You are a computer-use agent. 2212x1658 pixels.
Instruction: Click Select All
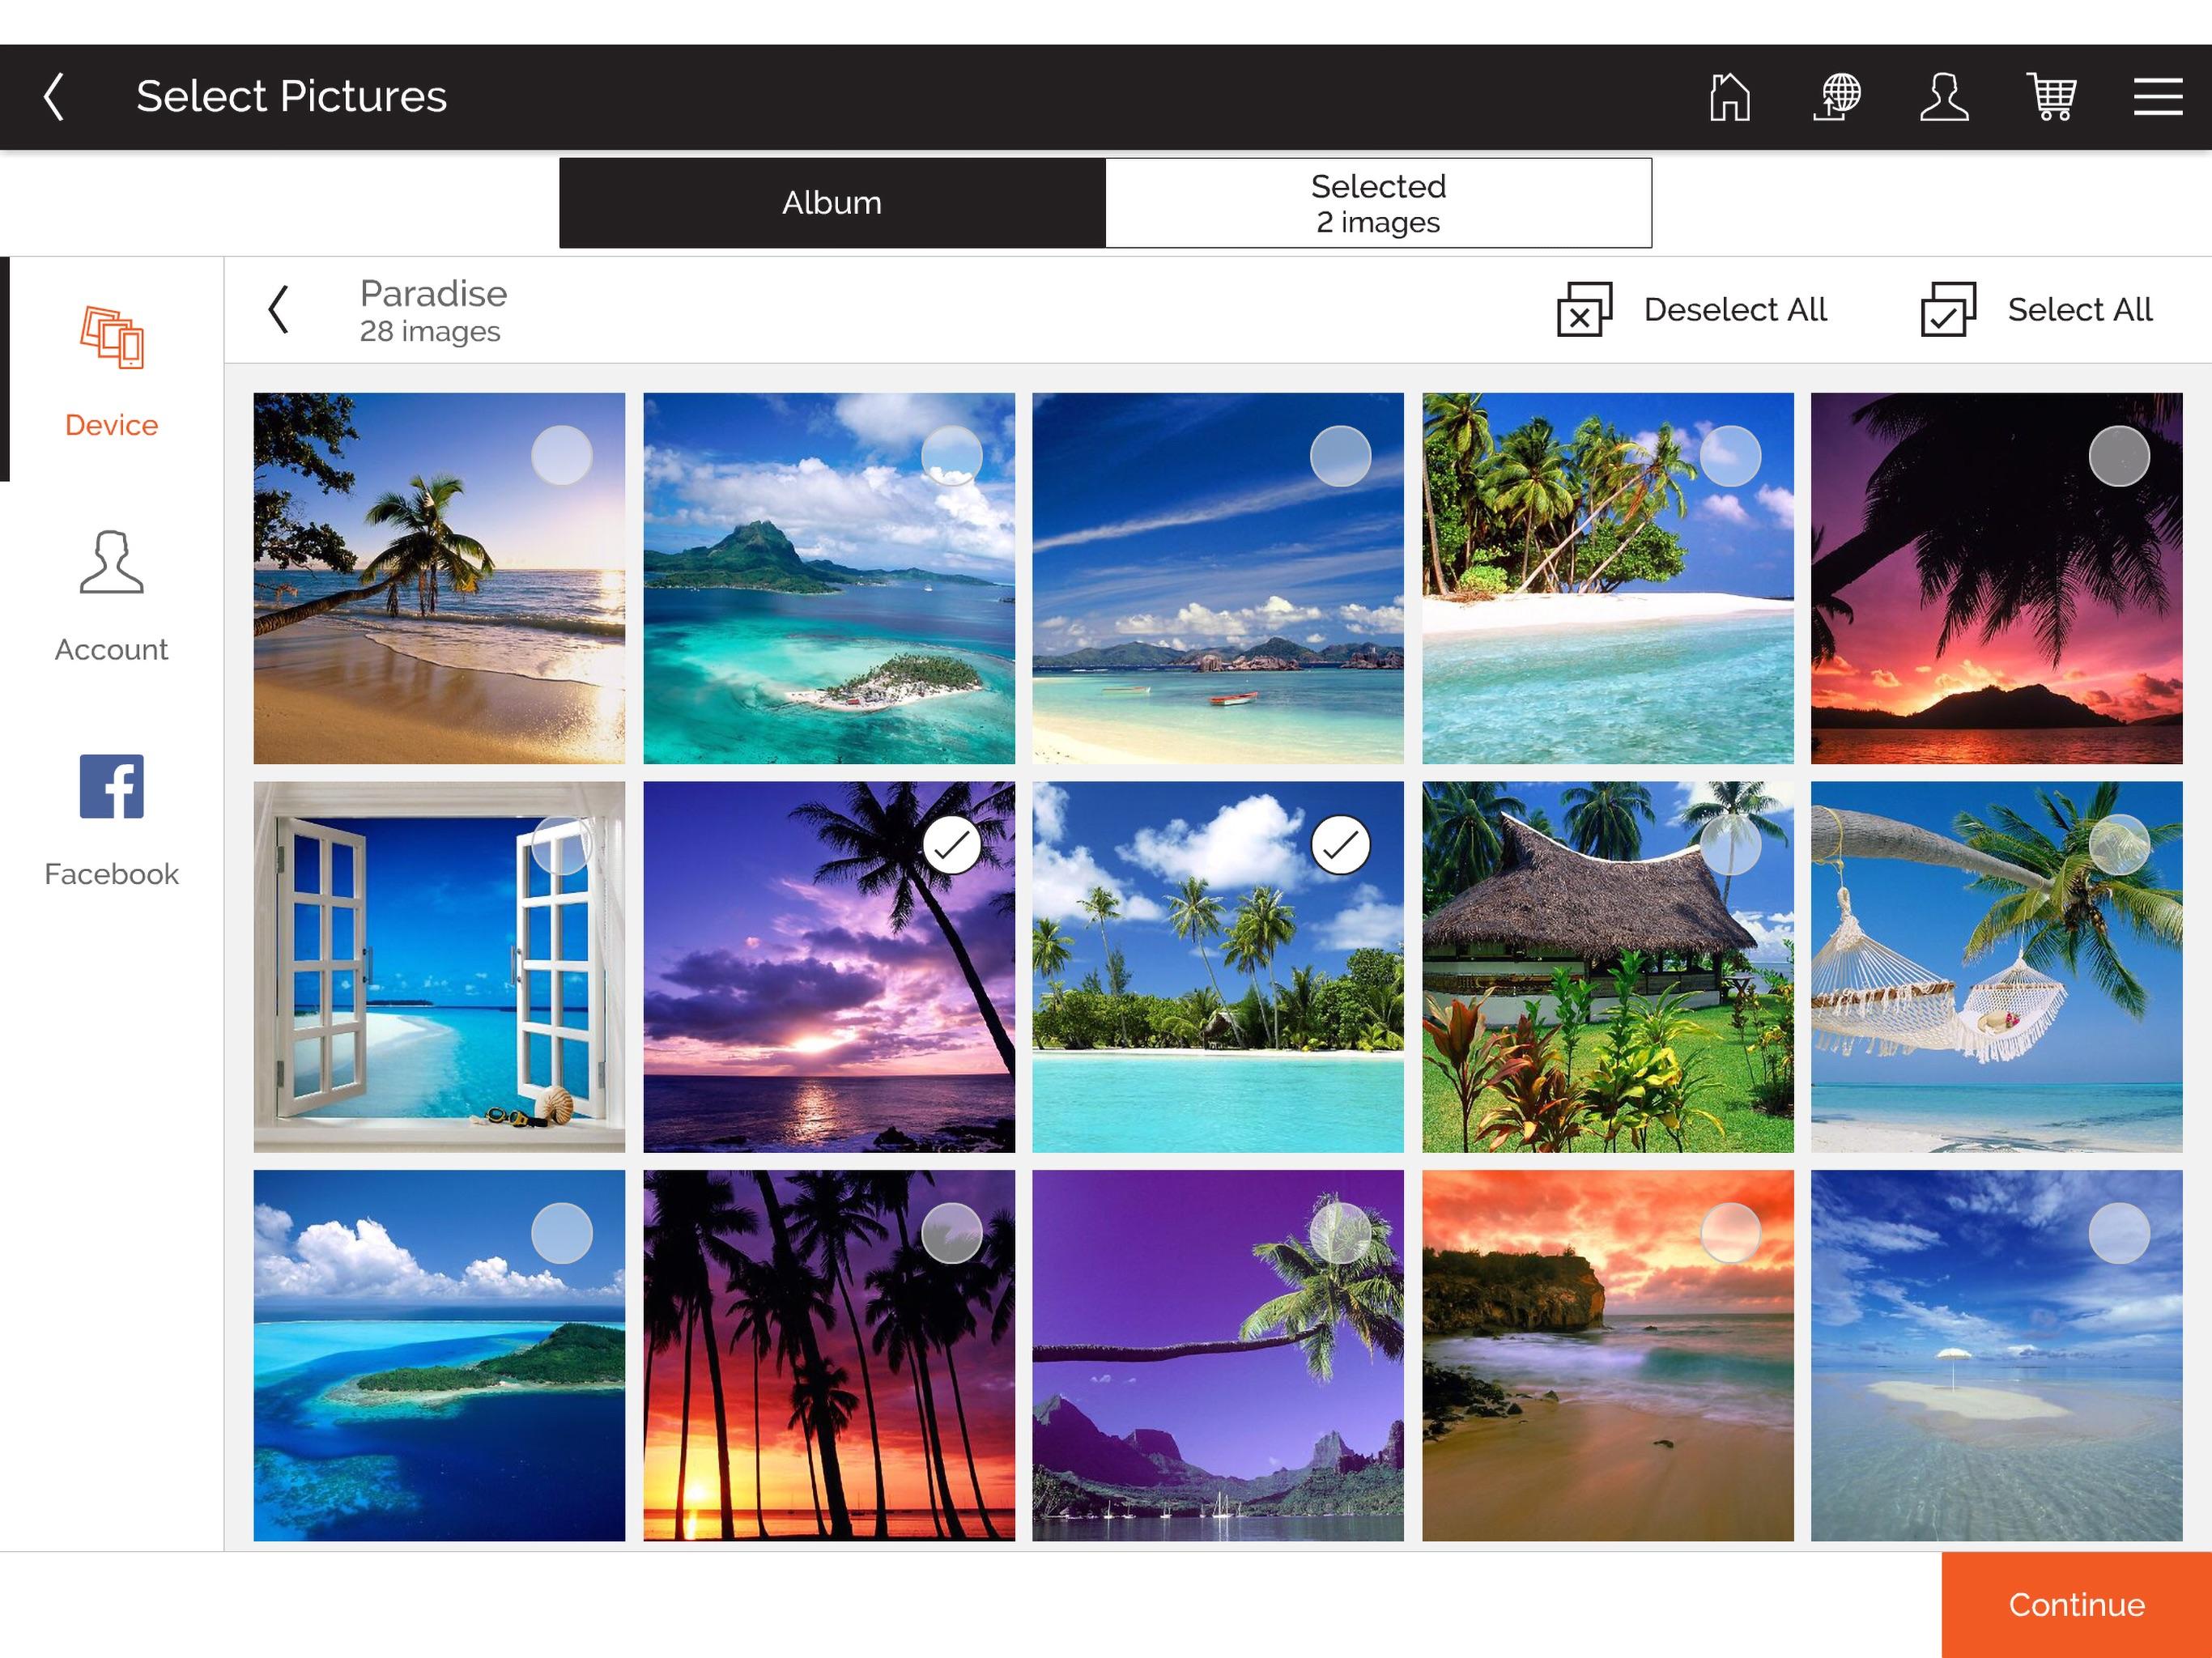click(2036, 310)
